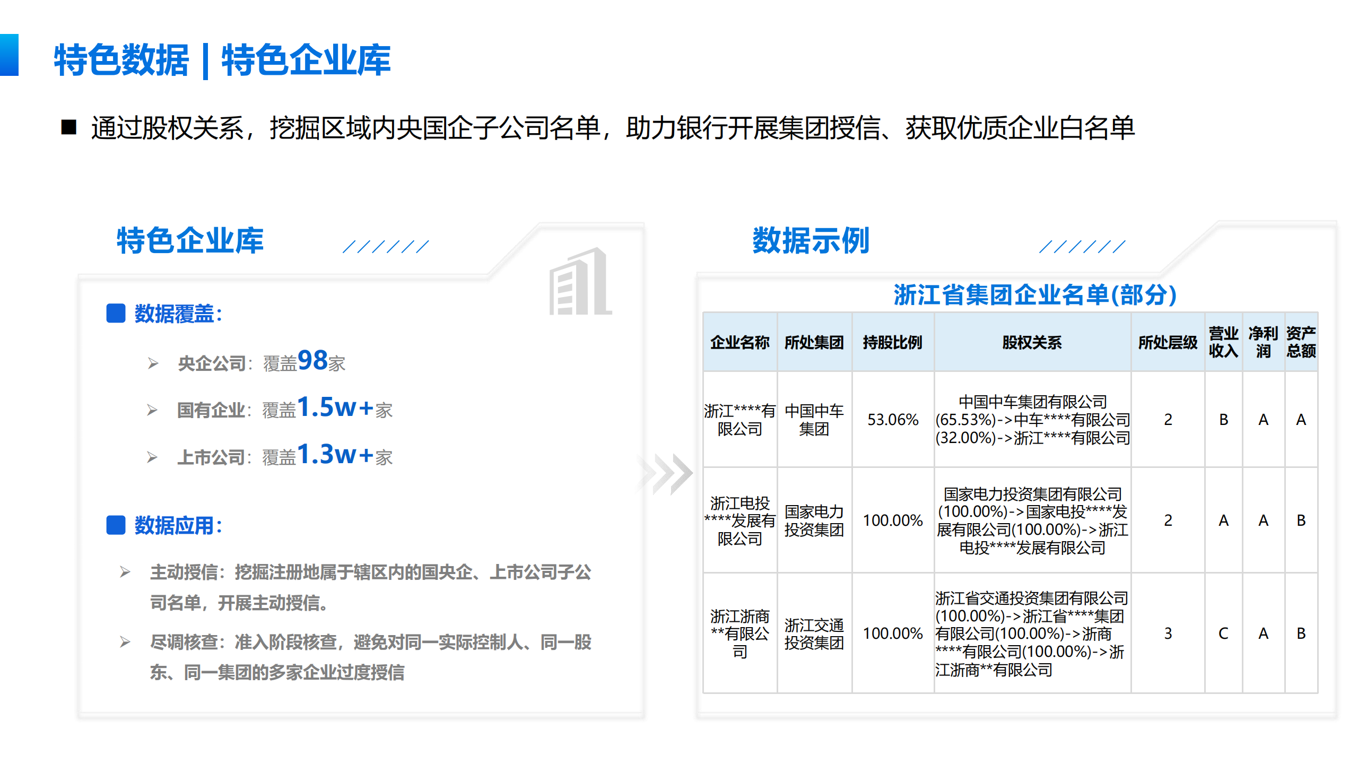
Task: Click the blue 98 coverage number
Action: pos(313,360)
